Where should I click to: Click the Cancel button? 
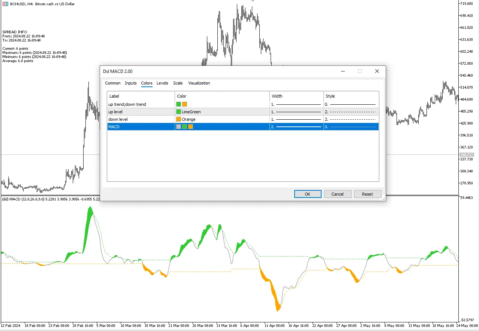coord(337,194)
